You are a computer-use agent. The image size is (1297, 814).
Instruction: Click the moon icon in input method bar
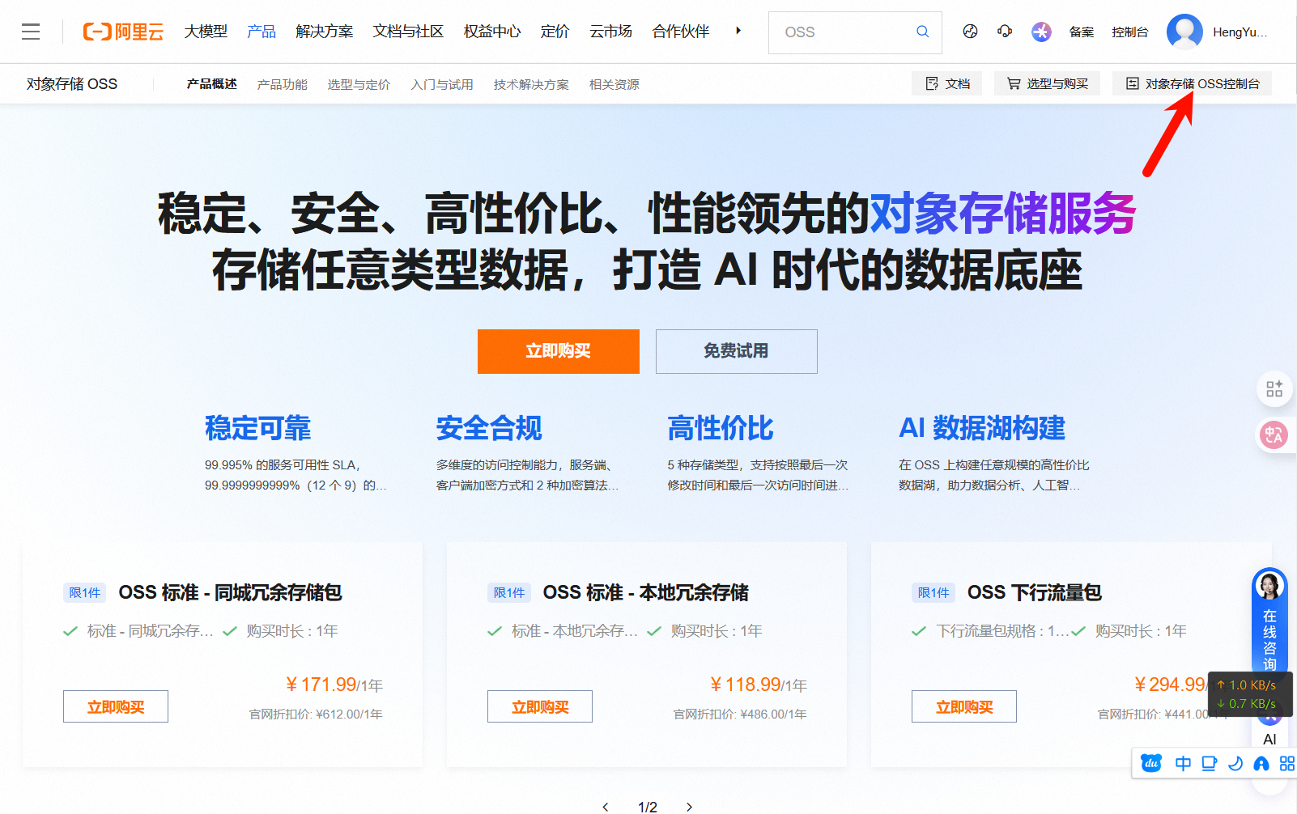pyautogui.click(x=1235, y=763)
